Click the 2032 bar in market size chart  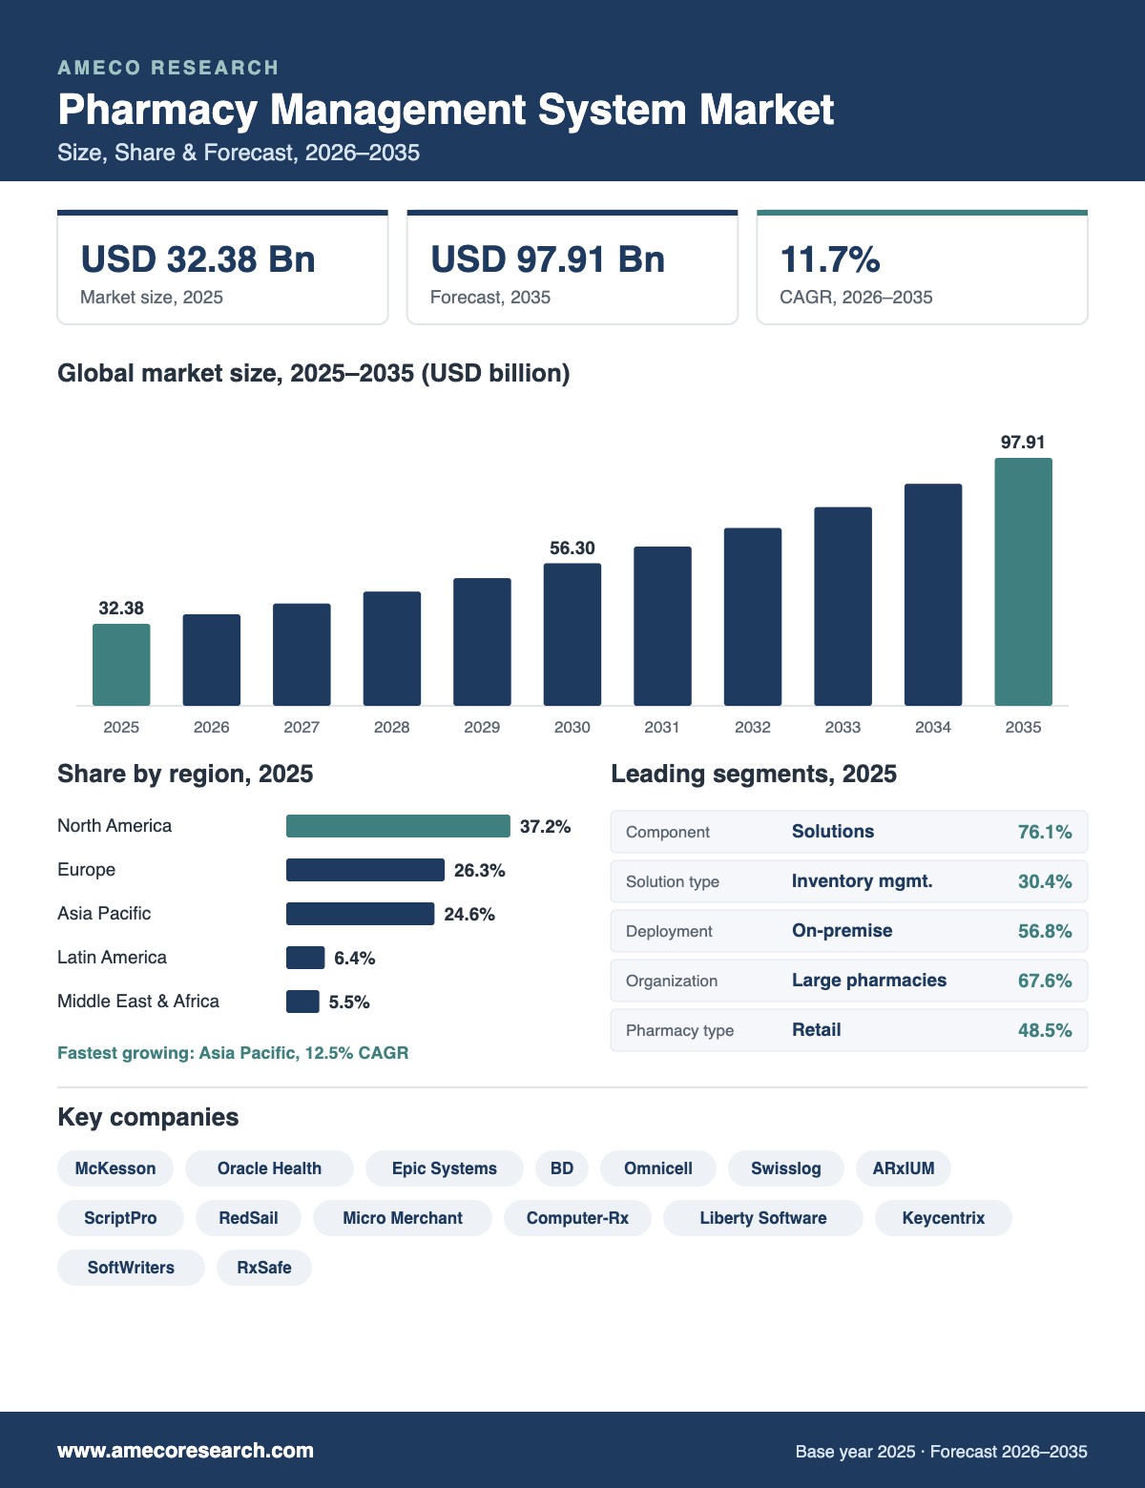(753, 617)
